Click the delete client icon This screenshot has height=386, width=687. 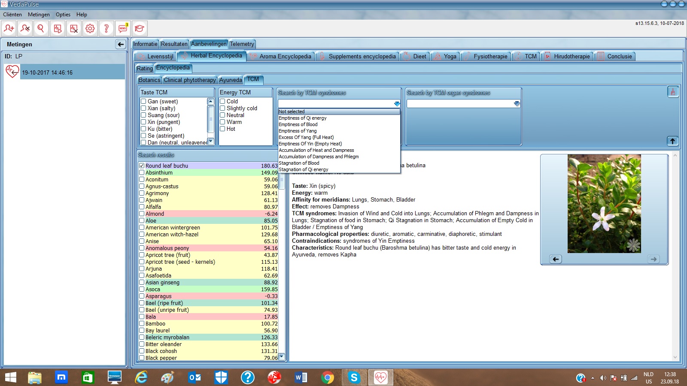click(x=25, y=29)
